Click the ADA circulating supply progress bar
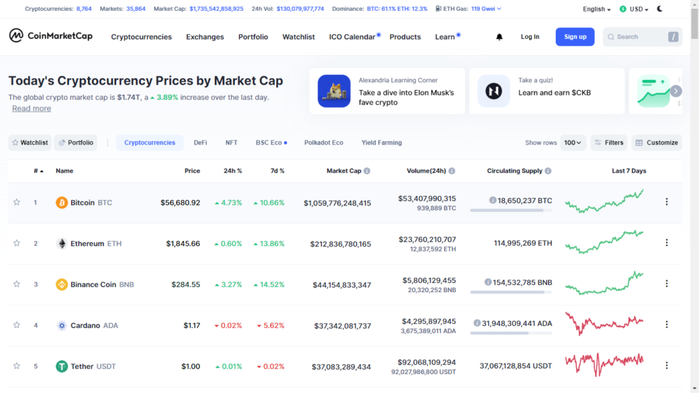This screenshot has height=393, width=699. (x=511, y=333)
